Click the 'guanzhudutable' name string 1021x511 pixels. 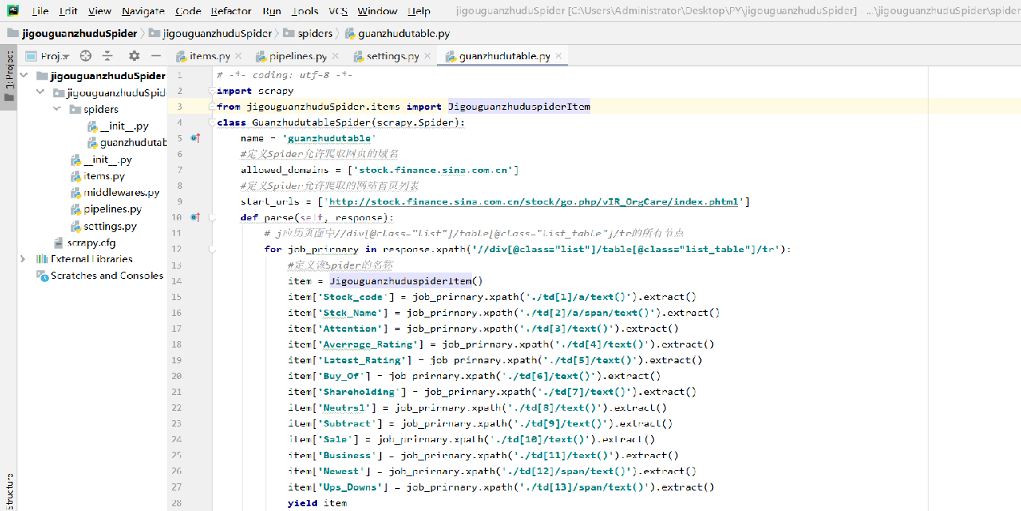pyautogui.click(x=329, y=138)
